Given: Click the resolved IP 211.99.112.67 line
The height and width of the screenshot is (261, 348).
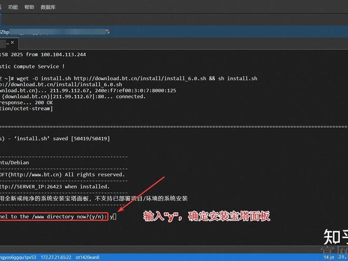Looking at the screenshot, I should tap(88, 90).
